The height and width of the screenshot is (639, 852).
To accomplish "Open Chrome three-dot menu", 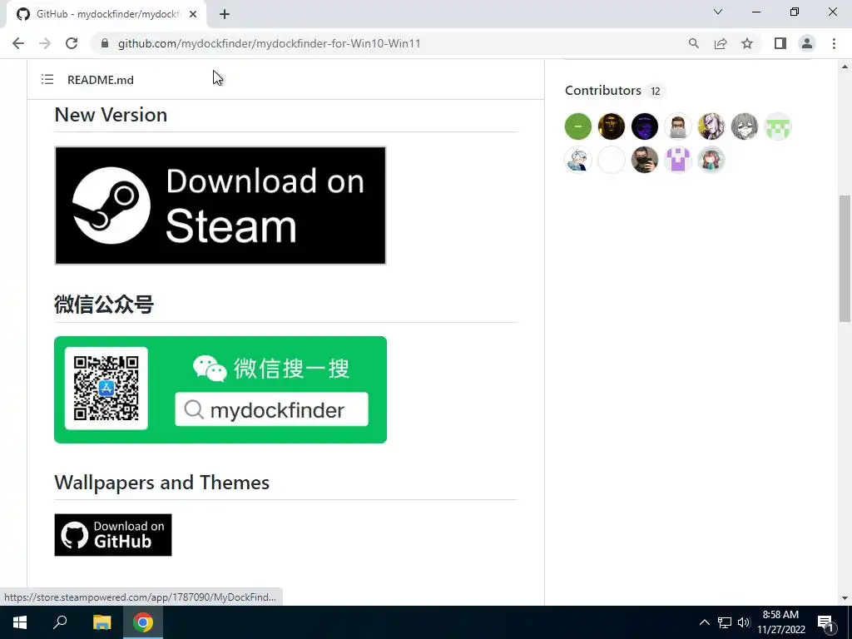I will 834,43.
